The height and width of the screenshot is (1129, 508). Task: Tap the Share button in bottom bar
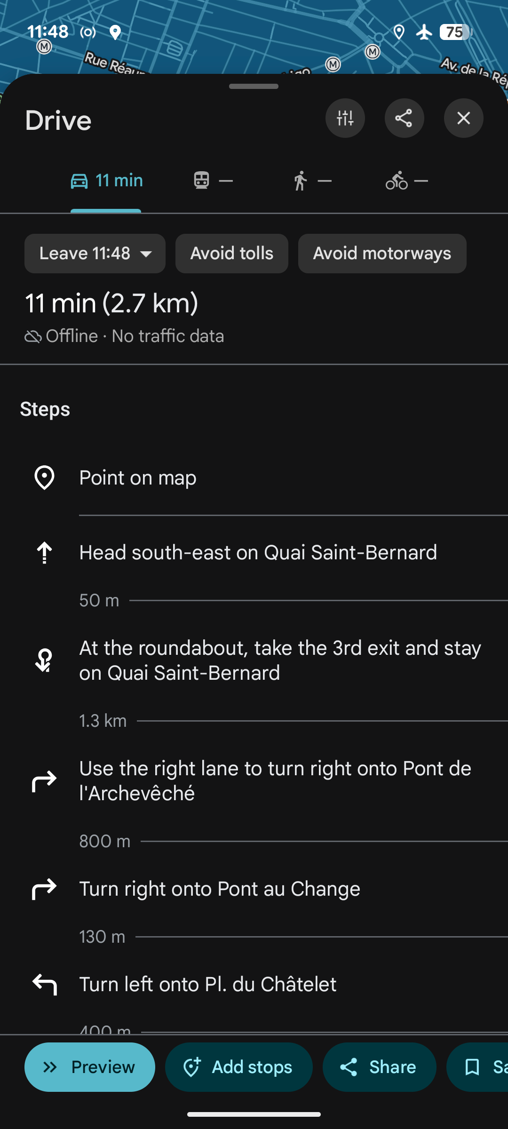tap(379, 1067)
